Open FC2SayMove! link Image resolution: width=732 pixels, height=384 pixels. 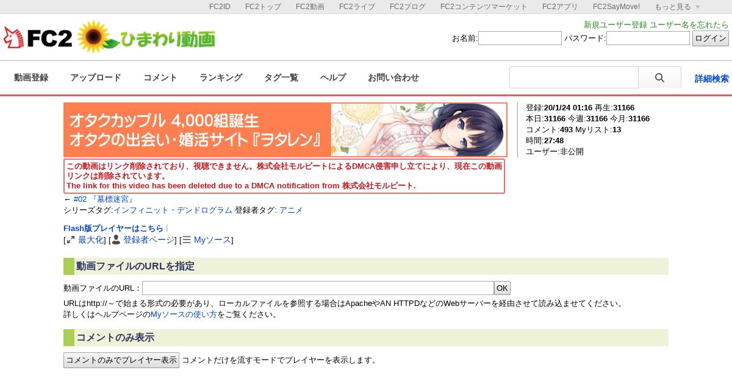[616, 7]
